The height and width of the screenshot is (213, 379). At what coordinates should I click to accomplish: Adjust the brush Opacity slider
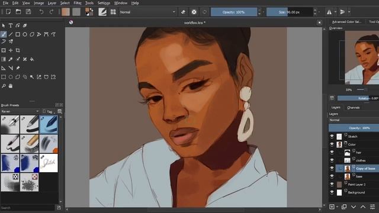tap(234, 12)
